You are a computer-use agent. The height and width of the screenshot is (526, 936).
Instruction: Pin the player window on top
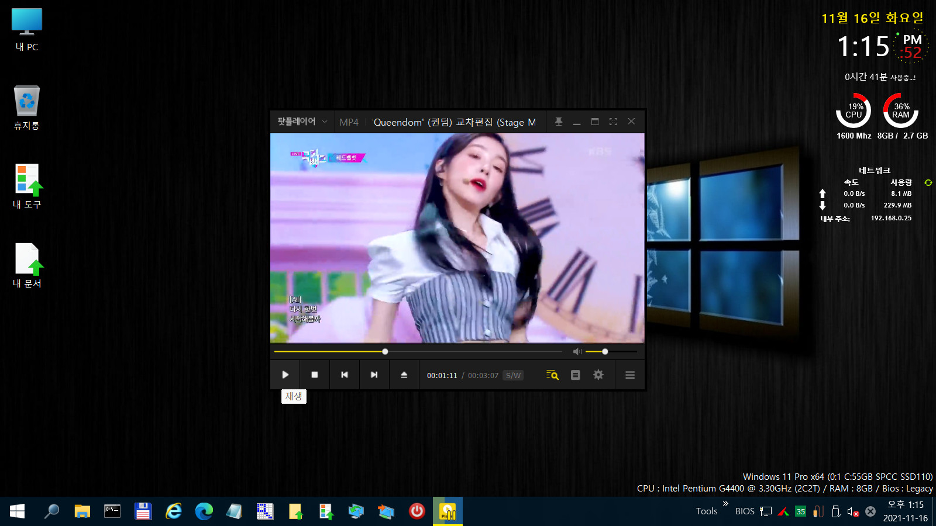[x=559, y=122]
